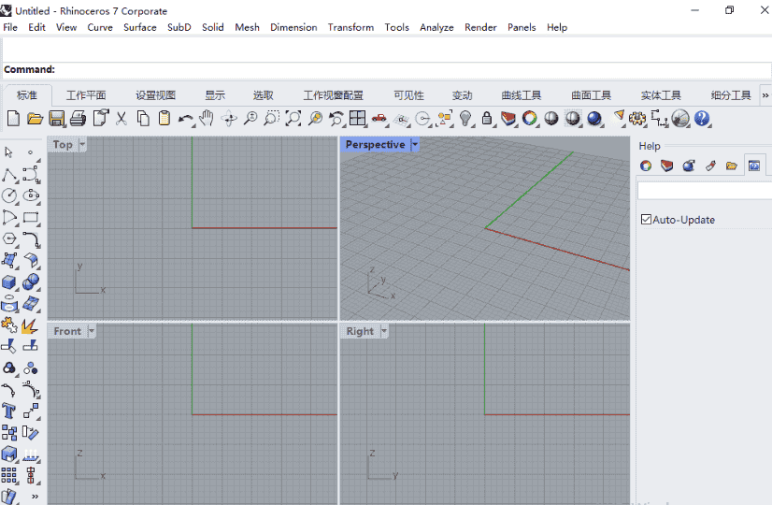
Task: Click the Print icon in toolbar
Action: [x=79, y=119]
